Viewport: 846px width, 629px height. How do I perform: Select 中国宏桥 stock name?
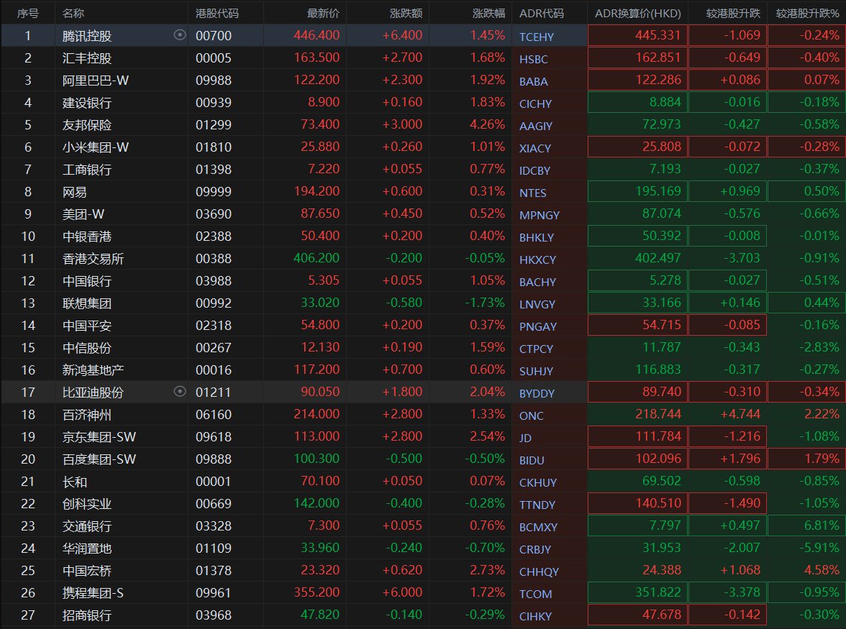click(x=87, y=571)
